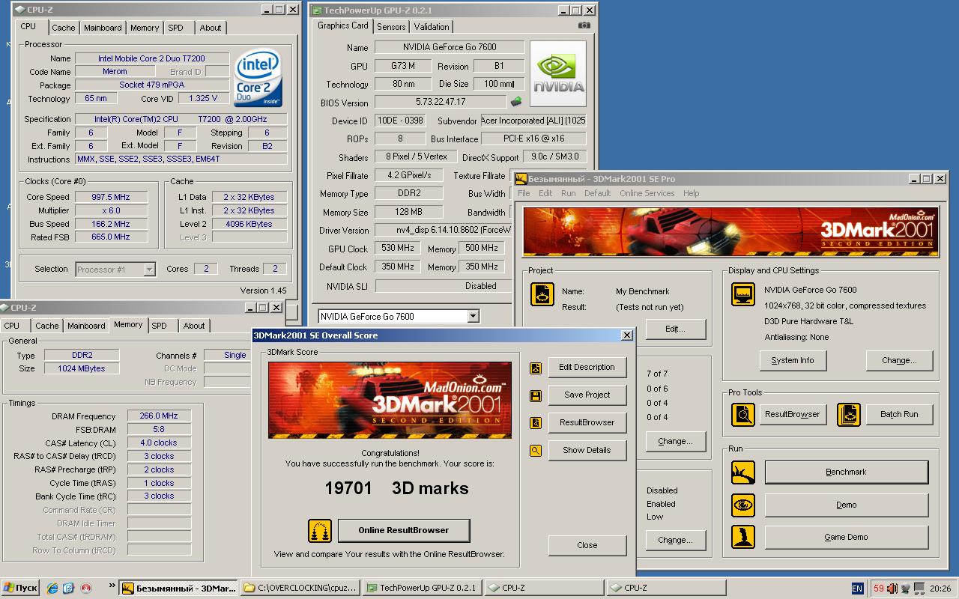The height and width of the screenshot is (599, 959).
Task: Click the project Edit button
Action: [x=675, y=329]
